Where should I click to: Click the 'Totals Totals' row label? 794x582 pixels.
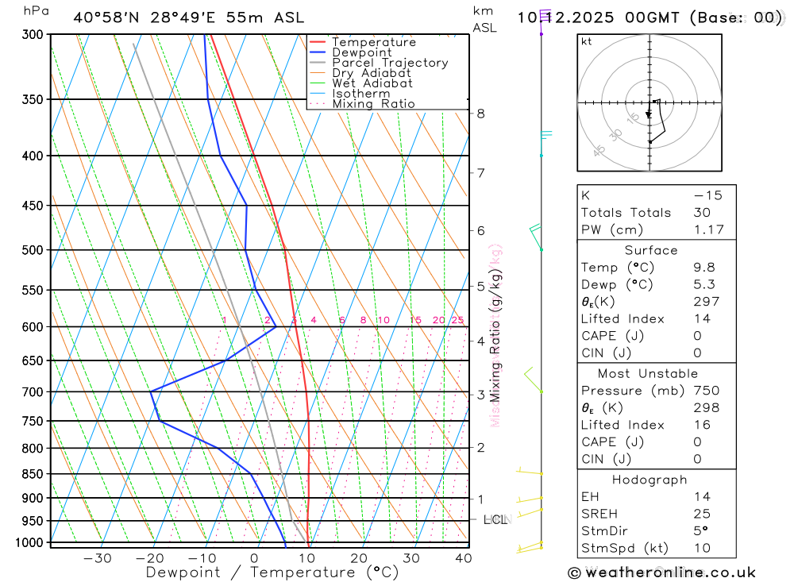[x=626, y=213]
